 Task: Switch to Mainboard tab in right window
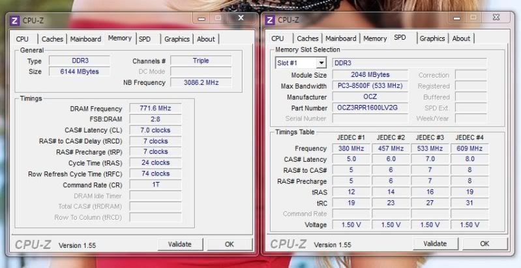341,38
